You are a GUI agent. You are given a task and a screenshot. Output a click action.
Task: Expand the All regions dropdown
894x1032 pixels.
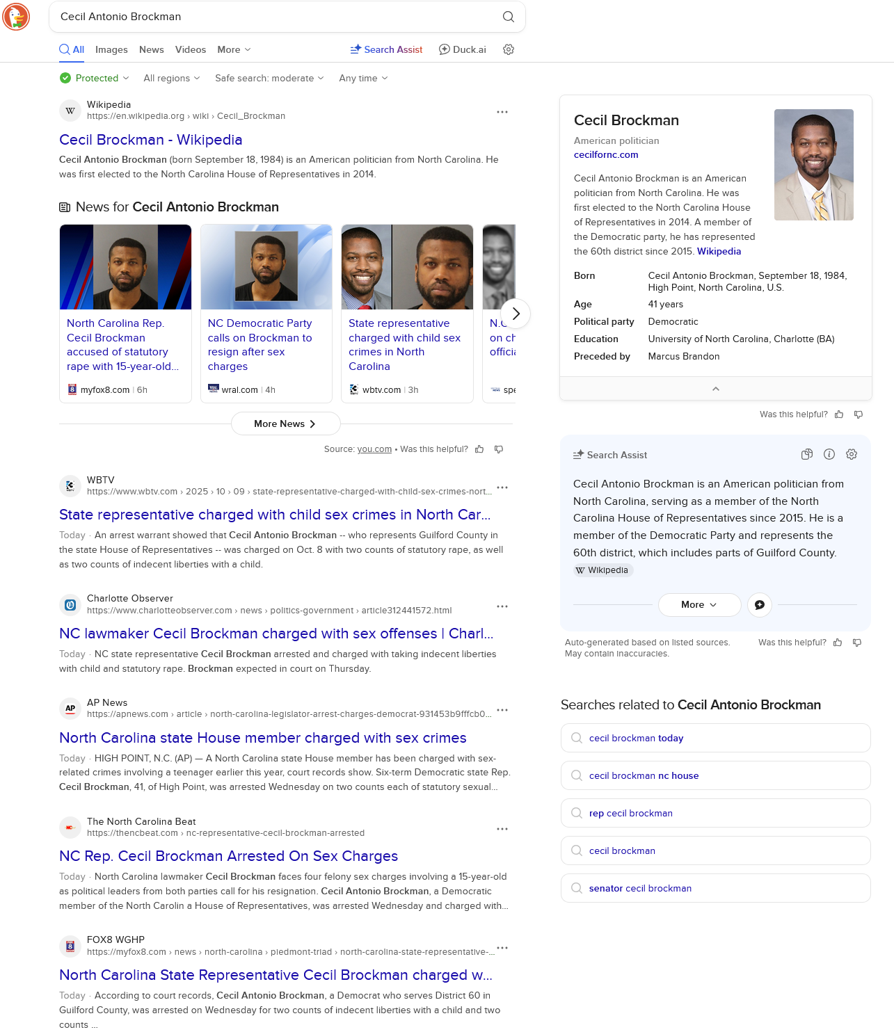[171, 78]
